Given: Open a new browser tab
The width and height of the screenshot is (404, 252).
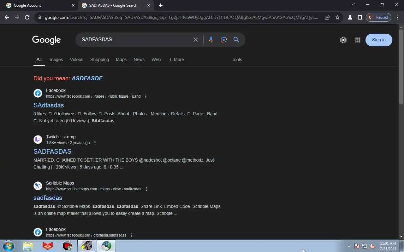Looking at the screenshot, I should click(161, 5).
